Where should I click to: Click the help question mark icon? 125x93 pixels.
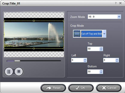116,3
